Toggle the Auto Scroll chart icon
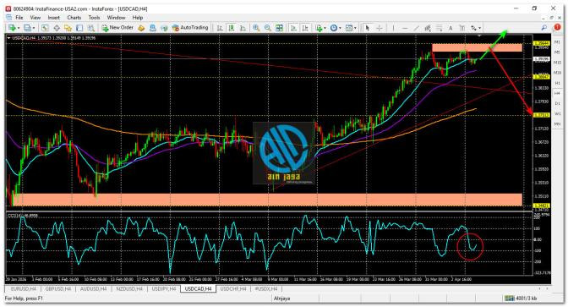Screen dimensions: 568x307 pyautogui.click(x=294, y=28)
